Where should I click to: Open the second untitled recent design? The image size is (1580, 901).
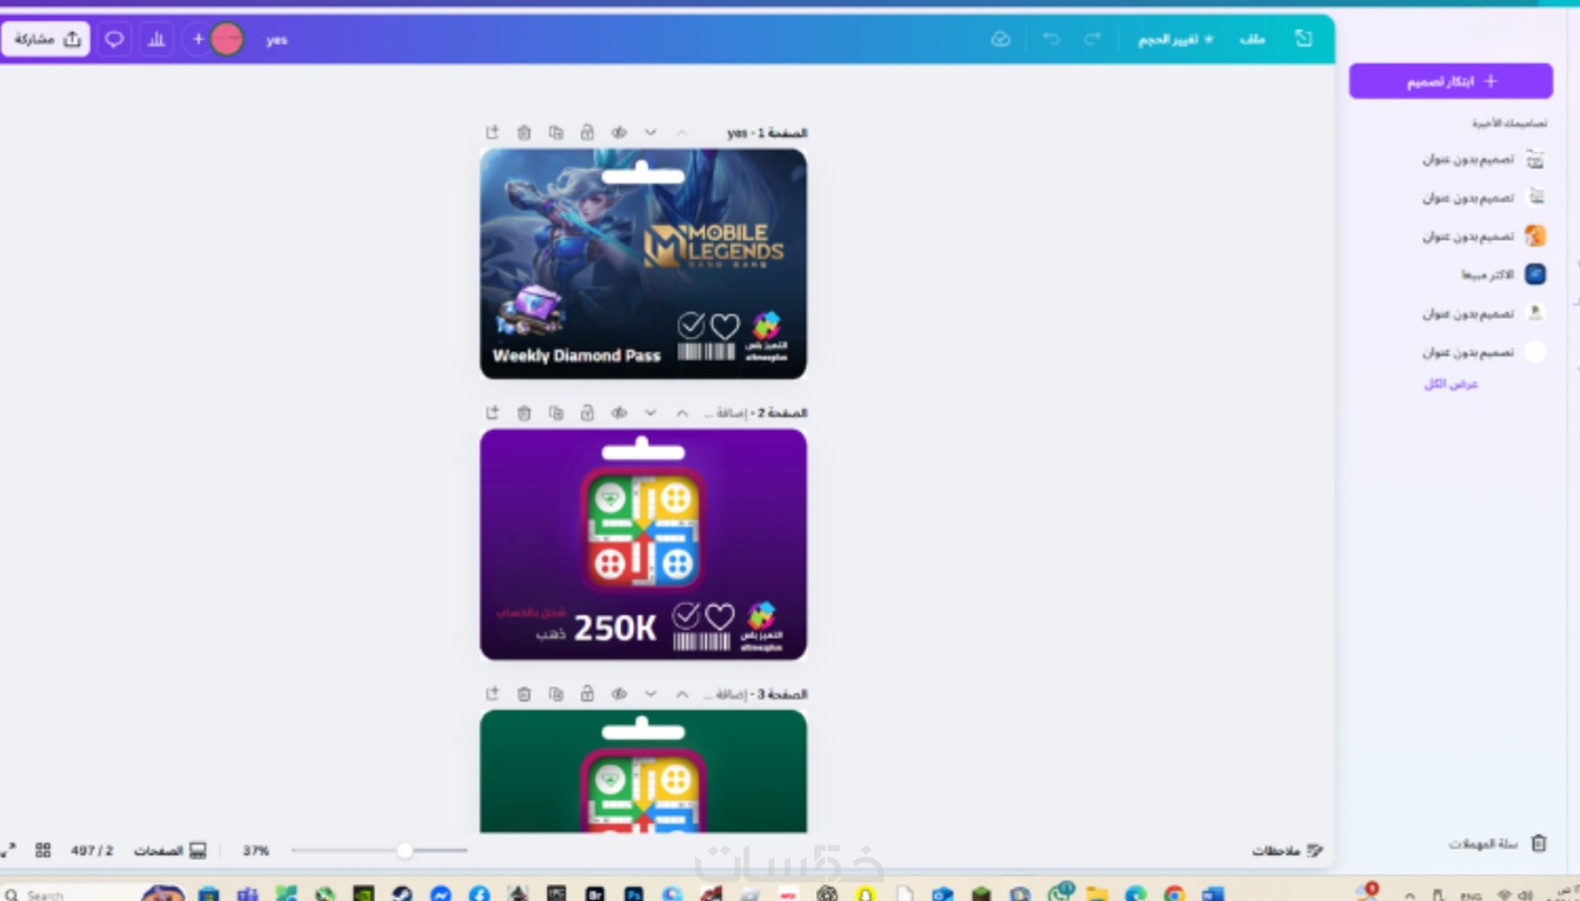[1482, 198]
